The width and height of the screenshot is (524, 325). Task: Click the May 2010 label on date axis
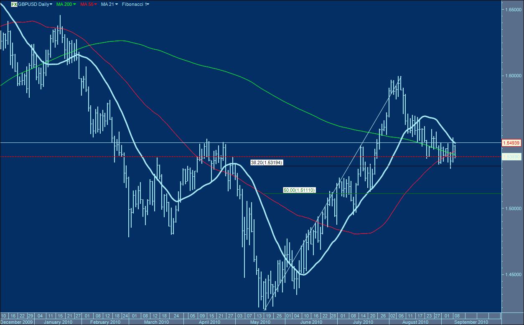(261, 322)
